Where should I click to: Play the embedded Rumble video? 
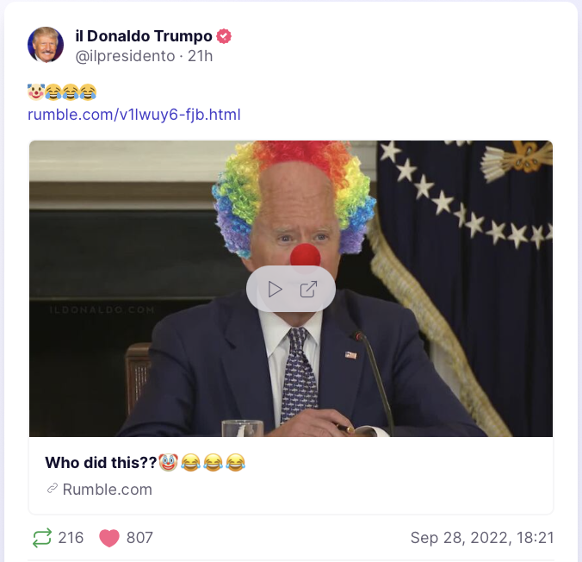275,289
